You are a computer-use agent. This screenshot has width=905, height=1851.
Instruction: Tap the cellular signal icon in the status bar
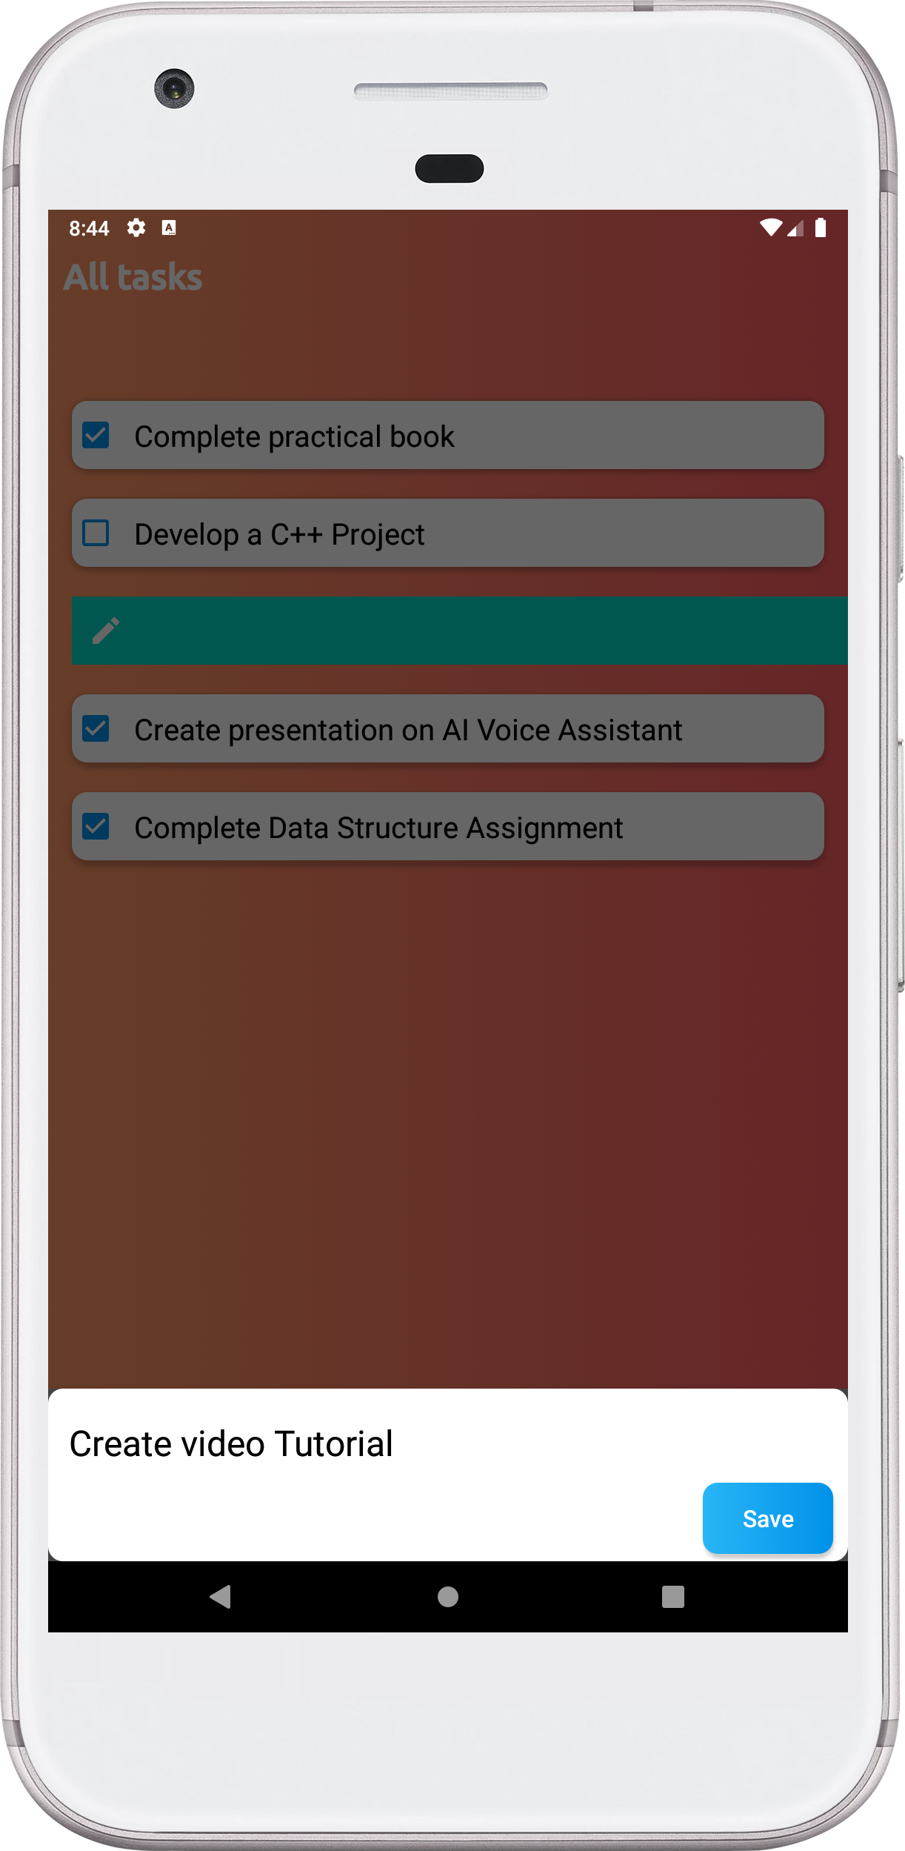[x=795, y=228]
